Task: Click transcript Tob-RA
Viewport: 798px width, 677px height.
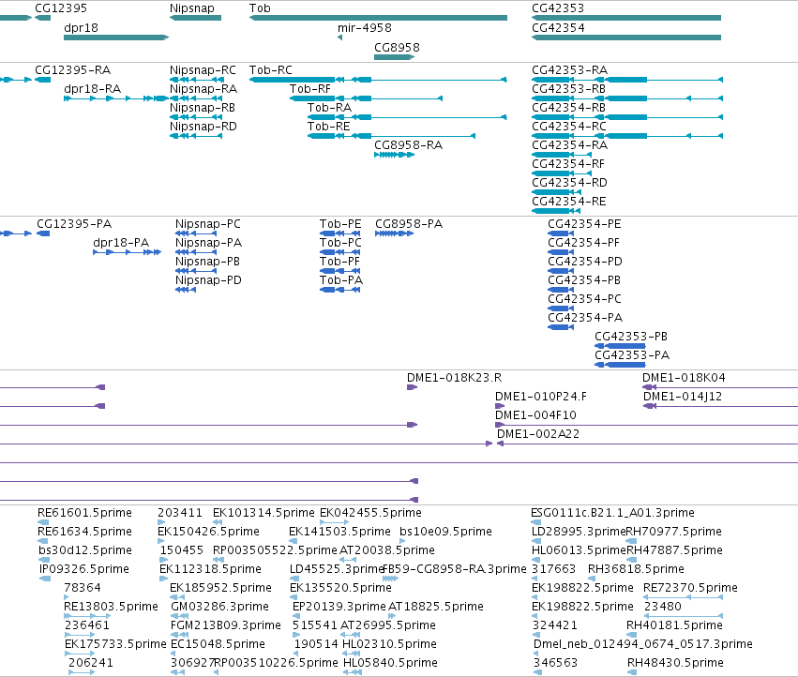Action: coord(407,117)
